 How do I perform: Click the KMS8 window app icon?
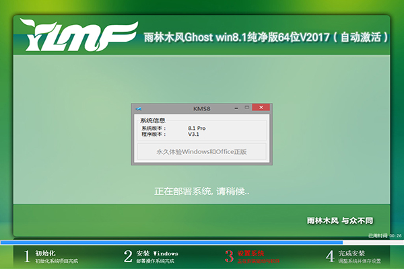pos(138,109)
